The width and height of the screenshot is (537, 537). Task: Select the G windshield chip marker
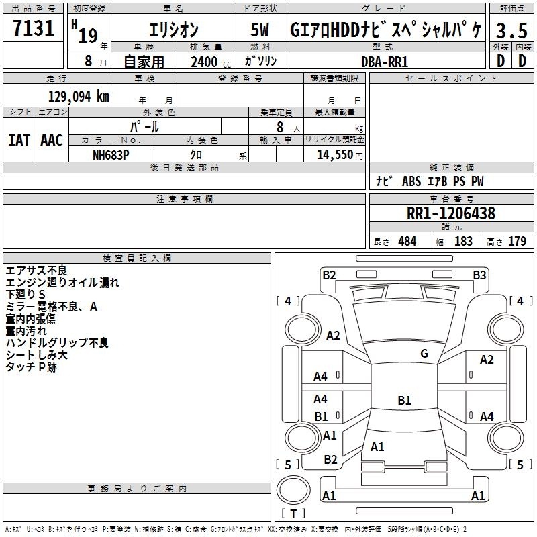[424, 354]
